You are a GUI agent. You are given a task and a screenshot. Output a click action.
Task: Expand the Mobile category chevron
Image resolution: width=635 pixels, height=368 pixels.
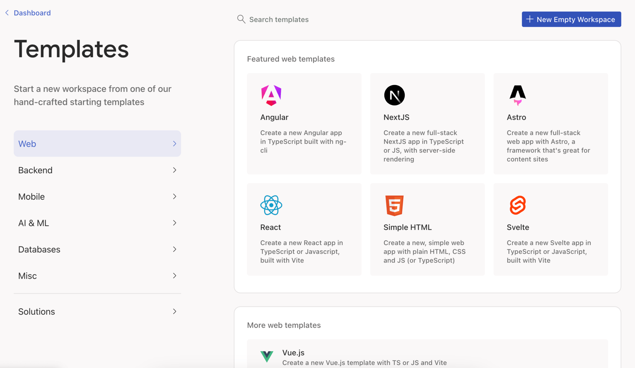[x=175, y=196]
